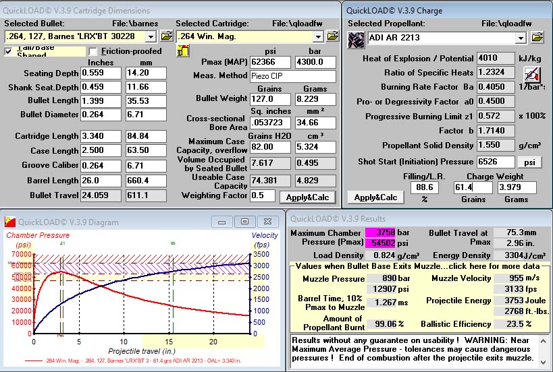The height and width of the screenshot is (372, 553).
Task: Click the propellant powder picture icon
Action: (x=357, y=39)
